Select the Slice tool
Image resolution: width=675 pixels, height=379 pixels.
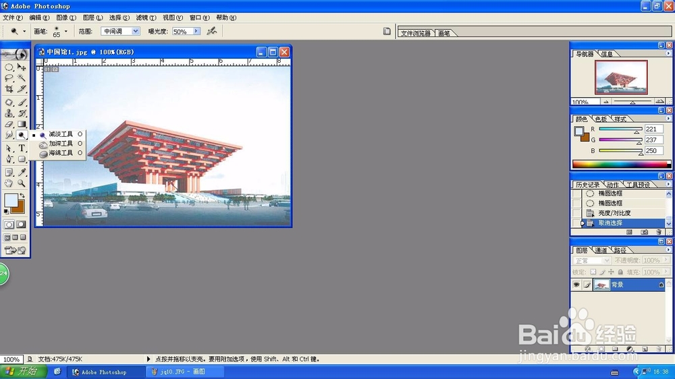point(22,89)
